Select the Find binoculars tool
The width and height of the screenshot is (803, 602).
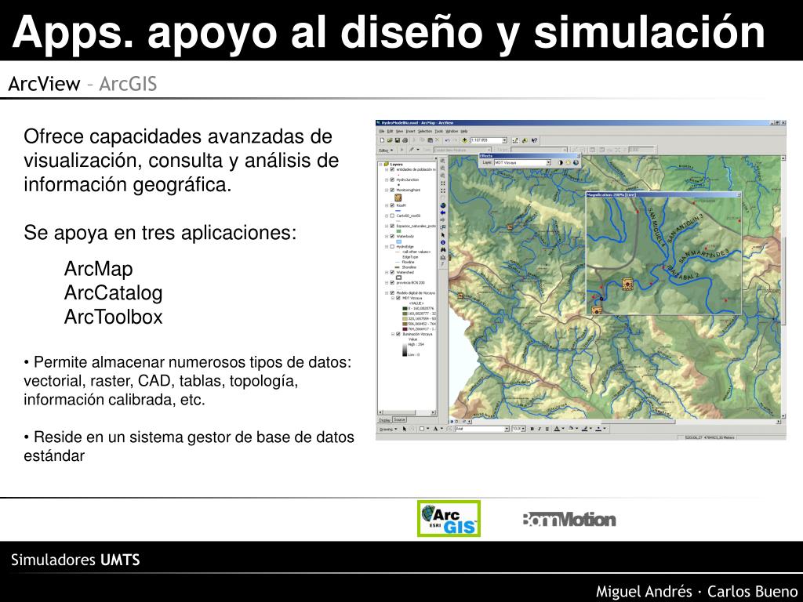(443, 250)
